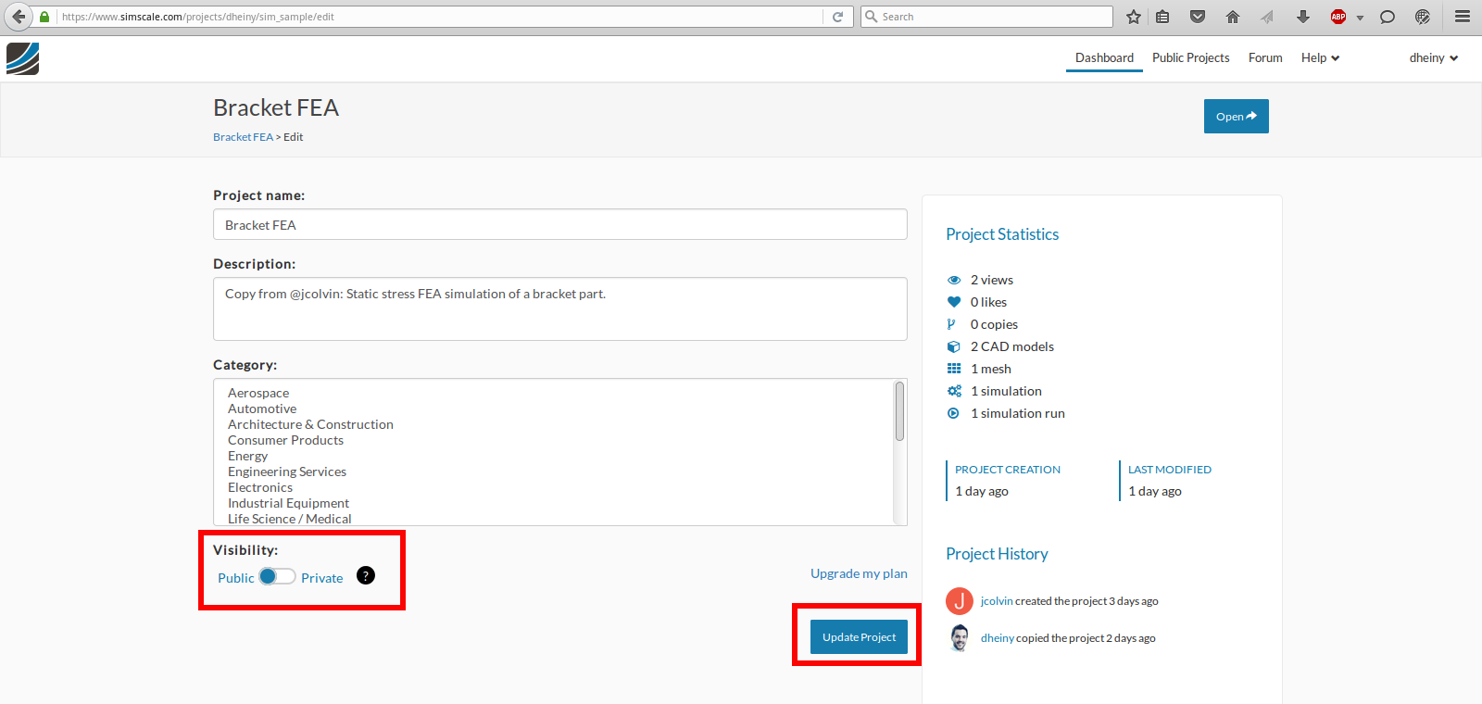This screenshot has width=1482, height=704.
Task: Click the cube icon beside CAD models
Action: (954, 346)
